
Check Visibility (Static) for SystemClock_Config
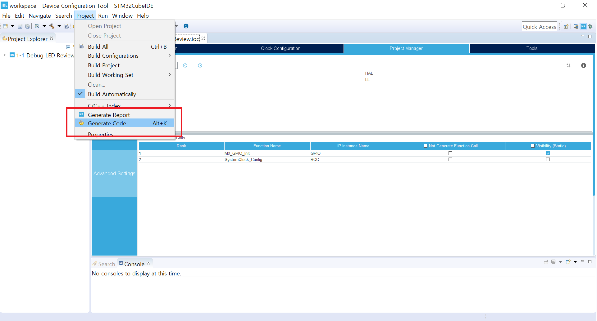(x=548, y=159)
